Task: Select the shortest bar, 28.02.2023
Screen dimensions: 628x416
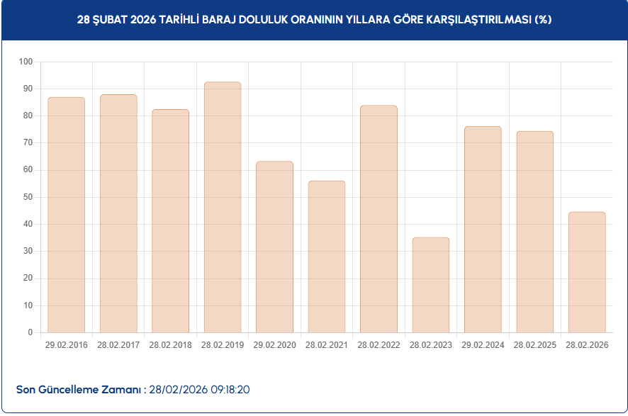Action: tap(431, 285)
